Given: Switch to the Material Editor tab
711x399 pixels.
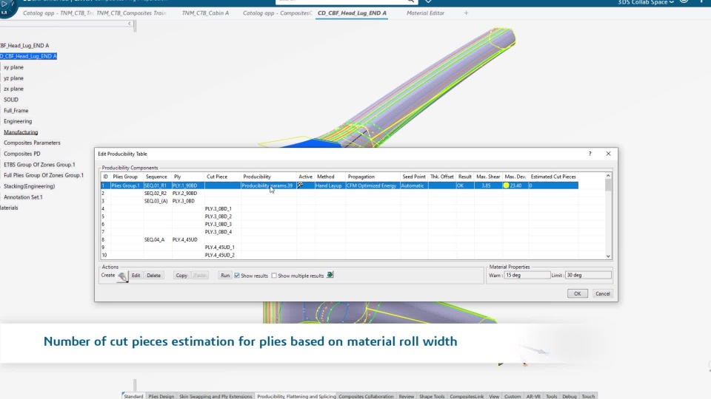Looking at the screenshot, I should pyautogui.click(x=425, y=13).
